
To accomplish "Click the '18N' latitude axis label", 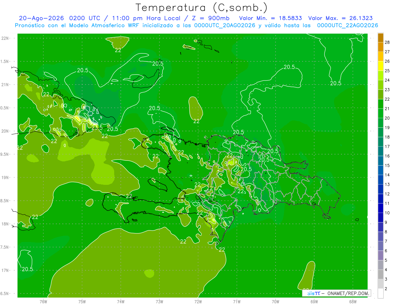I will tap(5, 224).
